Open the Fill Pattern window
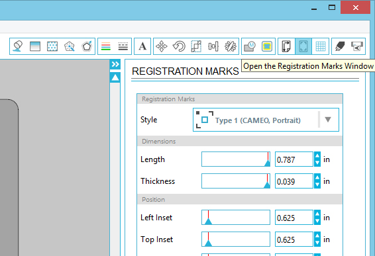 coord(52,46)
